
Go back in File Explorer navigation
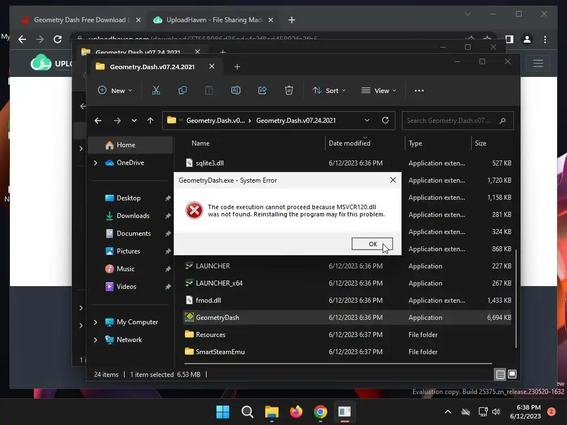coord(98,121)
